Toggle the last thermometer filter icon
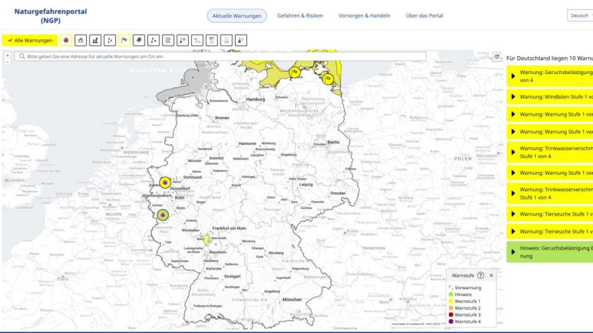This screenshot has width=593, height=333. pos(241,40)
